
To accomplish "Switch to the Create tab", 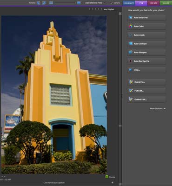I will tap(153, 3).
